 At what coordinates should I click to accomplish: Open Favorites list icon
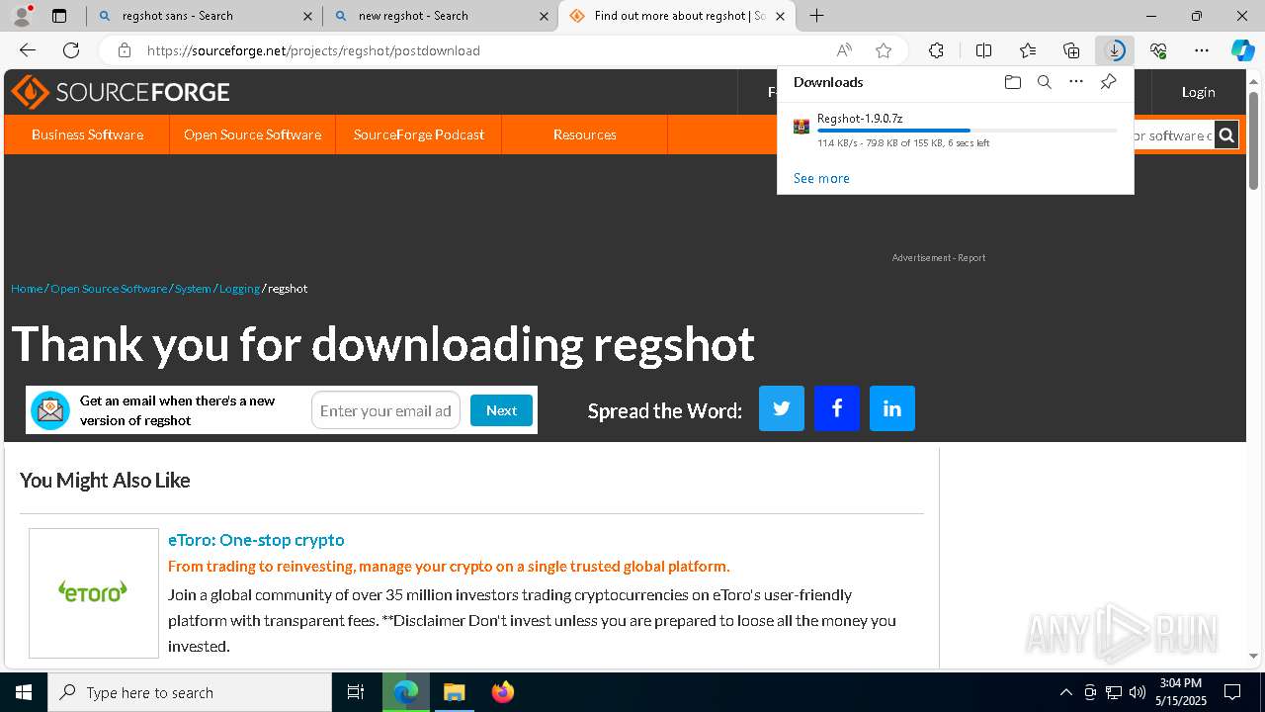pyautogui.click(x=1028, y=50)
